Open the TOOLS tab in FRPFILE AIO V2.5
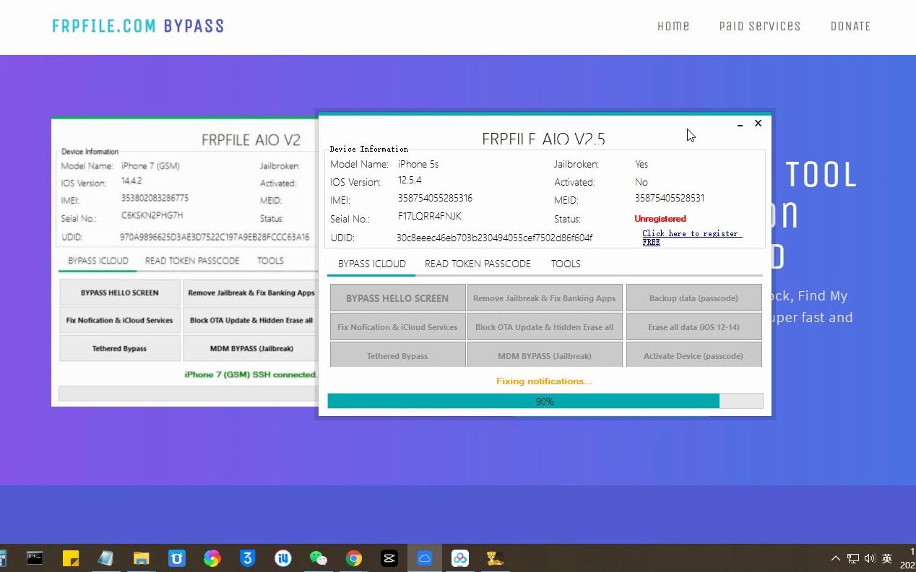Viewport: 916px width, 572px height. tap(566, 264)
